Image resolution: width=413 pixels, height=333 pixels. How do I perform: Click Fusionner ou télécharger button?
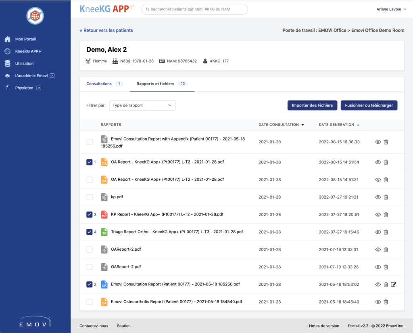pyautogui.click(x=369, y=105)
